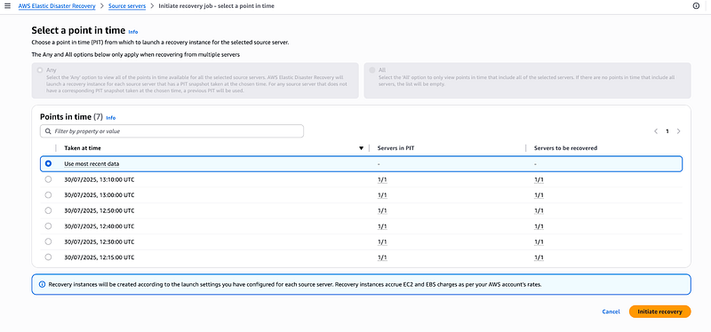The height and width of the screenshot is (332, 711).
Task: Click the Initiate recovery button
Action: coord(659,312)
